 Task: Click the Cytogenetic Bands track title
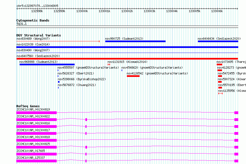click(x=33, y=20)
